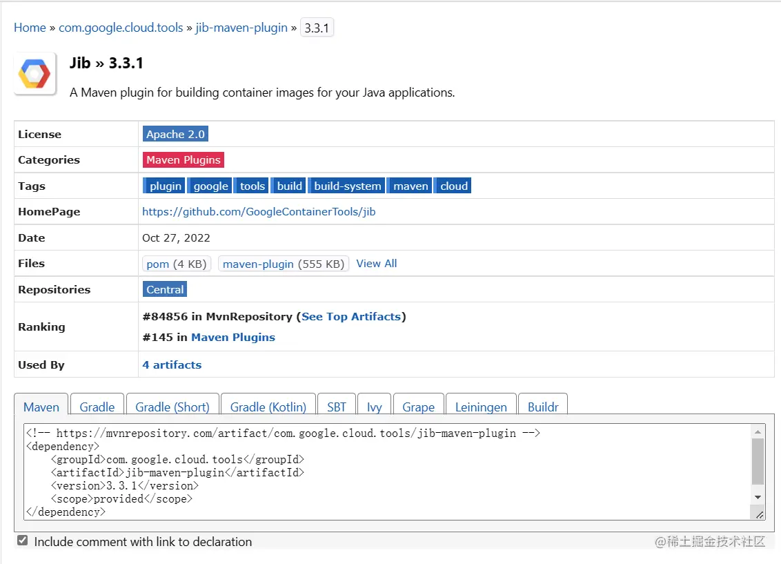
Task: Switch to the Gradle (Kotlin) tab
Action: click(x=268, y=405)
